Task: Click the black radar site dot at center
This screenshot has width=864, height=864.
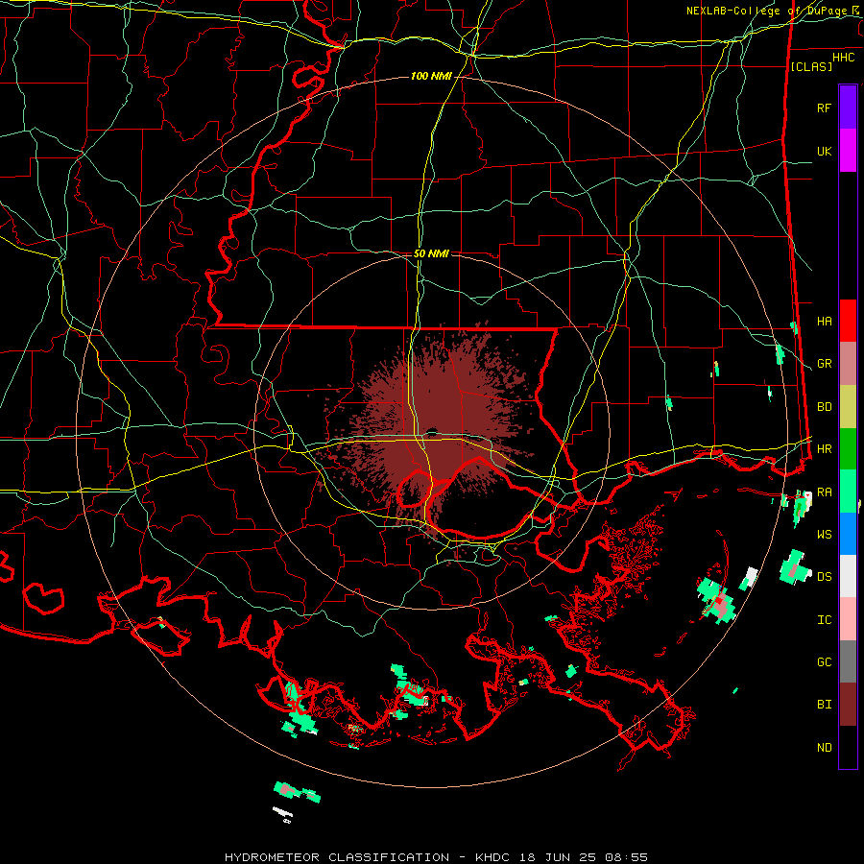Action: click(x=432, y=431)
